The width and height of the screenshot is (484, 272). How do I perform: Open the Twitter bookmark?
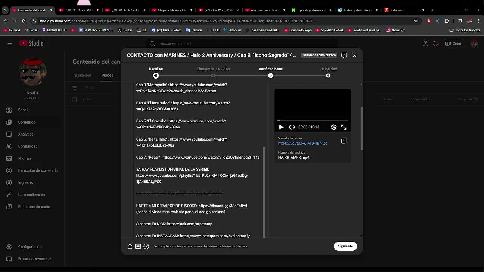(125, 30)
